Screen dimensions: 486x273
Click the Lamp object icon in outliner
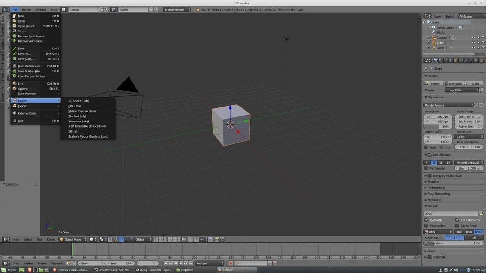coord(434,48)
